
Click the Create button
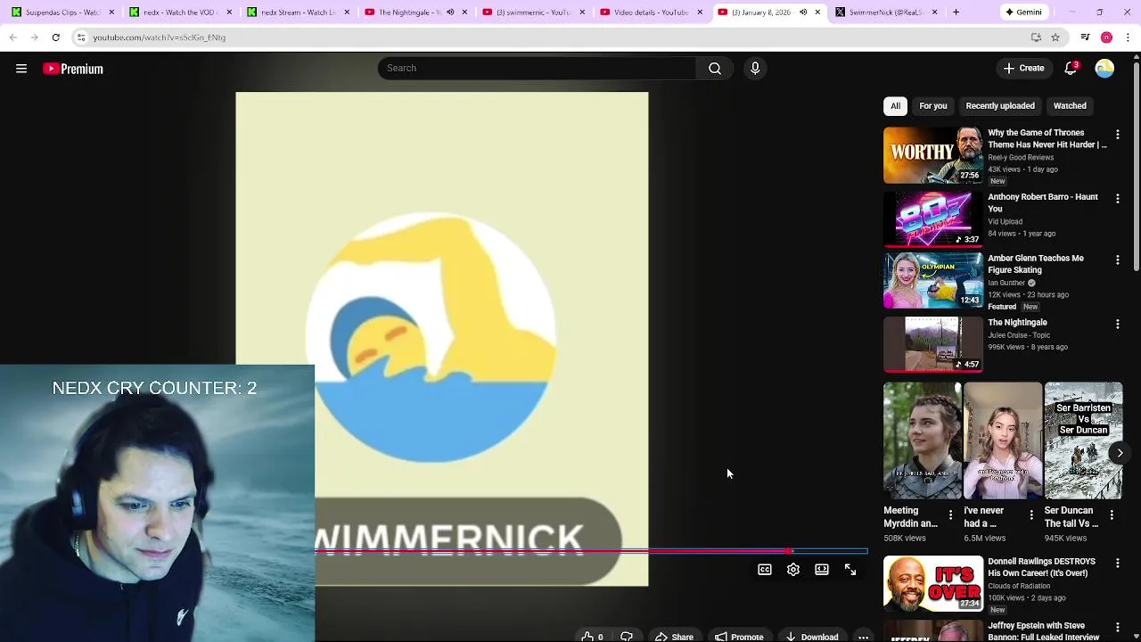(x=1023, y=69)
